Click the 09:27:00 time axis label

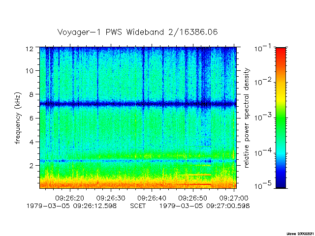click(234, 198)
